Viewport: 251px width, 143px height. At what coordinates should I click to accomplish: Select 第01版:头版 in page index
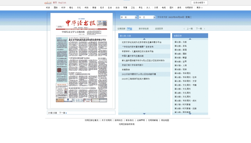pyautogui.click(x=180, y=42)
